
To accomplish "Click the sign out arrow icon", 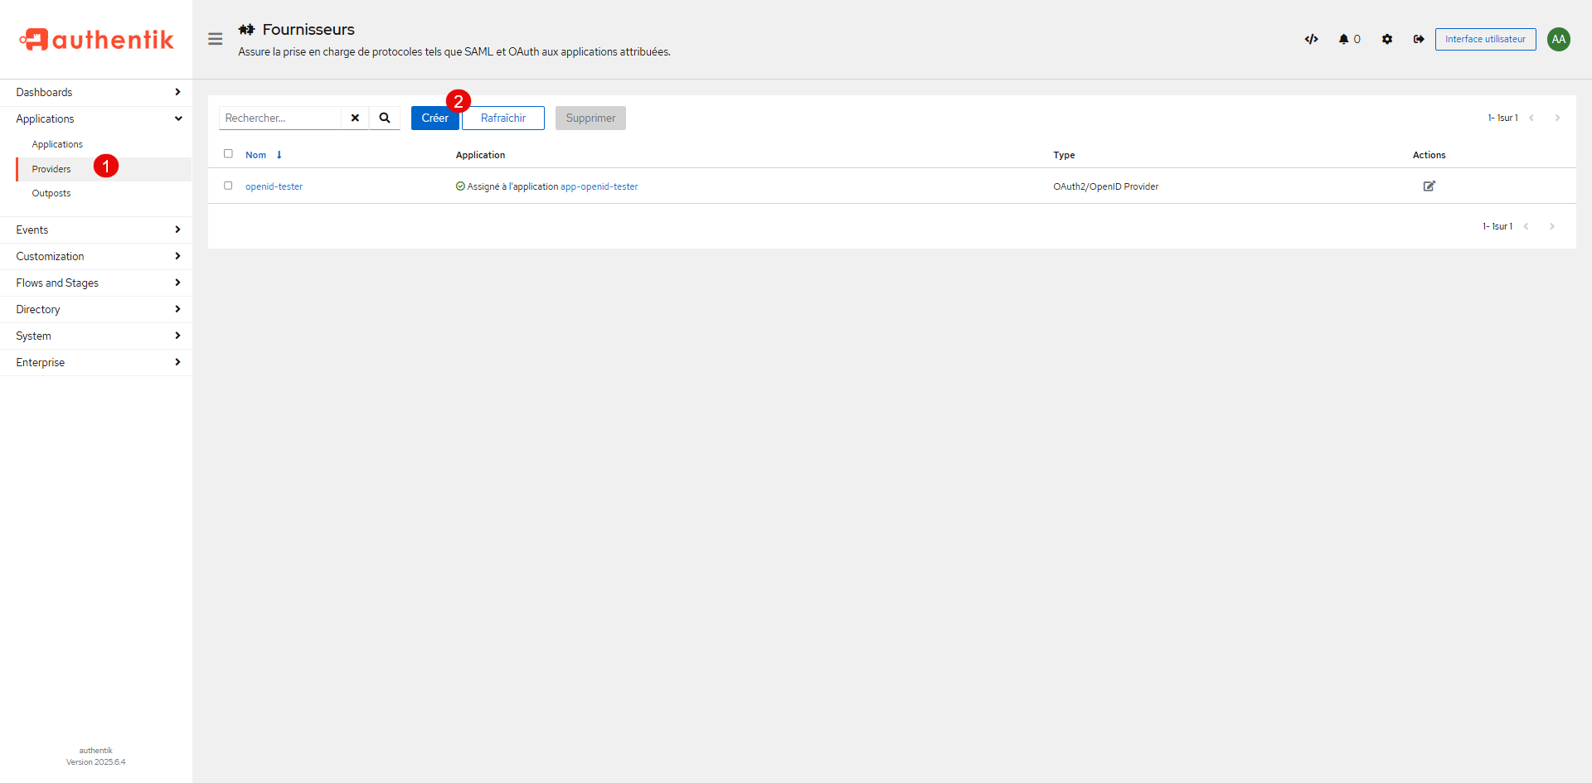I will click(x=1419, y=39).
